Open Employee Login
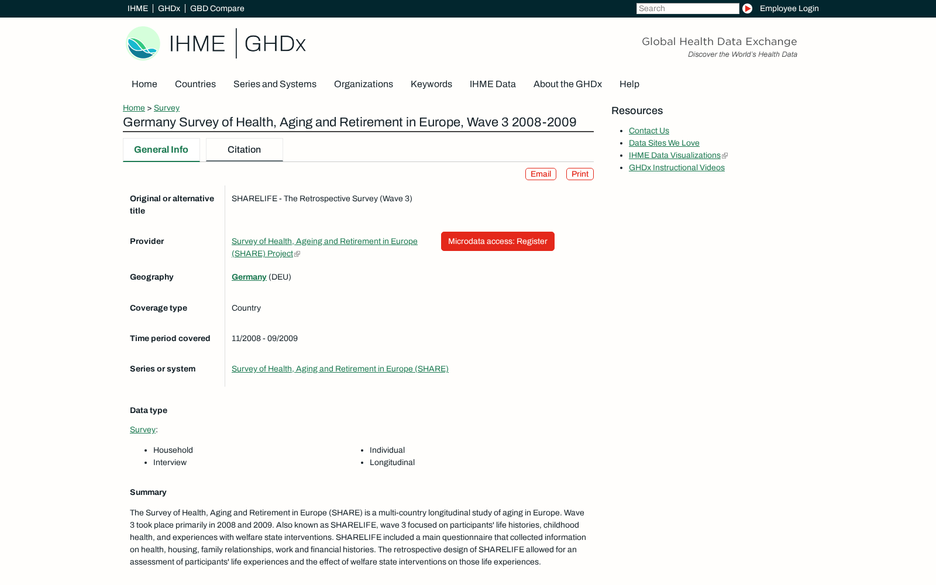The image size is (936, 585). tap(789, 8)
